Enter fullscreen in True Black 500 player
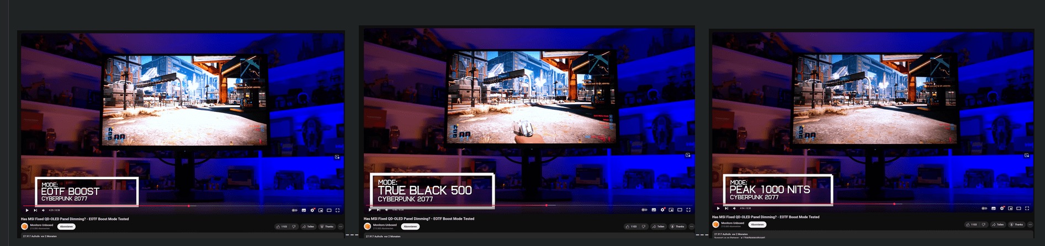The image size is (1045, 246). click(x=688, y=210)
